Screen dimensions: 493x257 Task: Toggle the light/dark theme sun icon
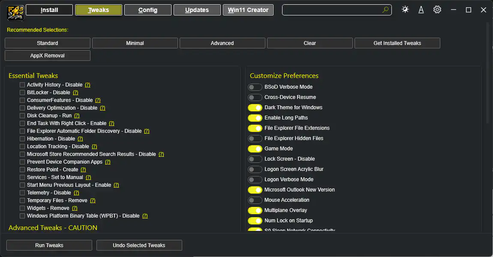[405, 9]
